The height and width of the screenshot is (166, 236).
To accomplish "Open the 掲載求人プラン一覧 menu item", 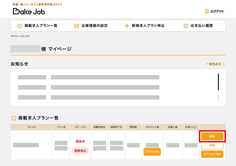I will (41, 26).
